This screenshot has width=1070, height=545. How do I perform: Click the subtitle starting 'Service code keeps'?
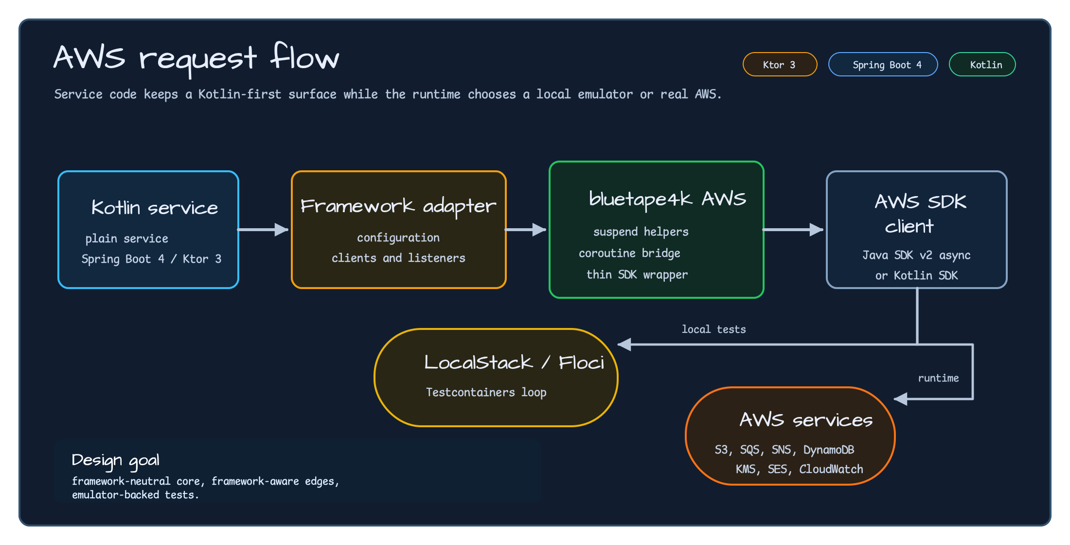pyautogui.click(x=388, y=94)
